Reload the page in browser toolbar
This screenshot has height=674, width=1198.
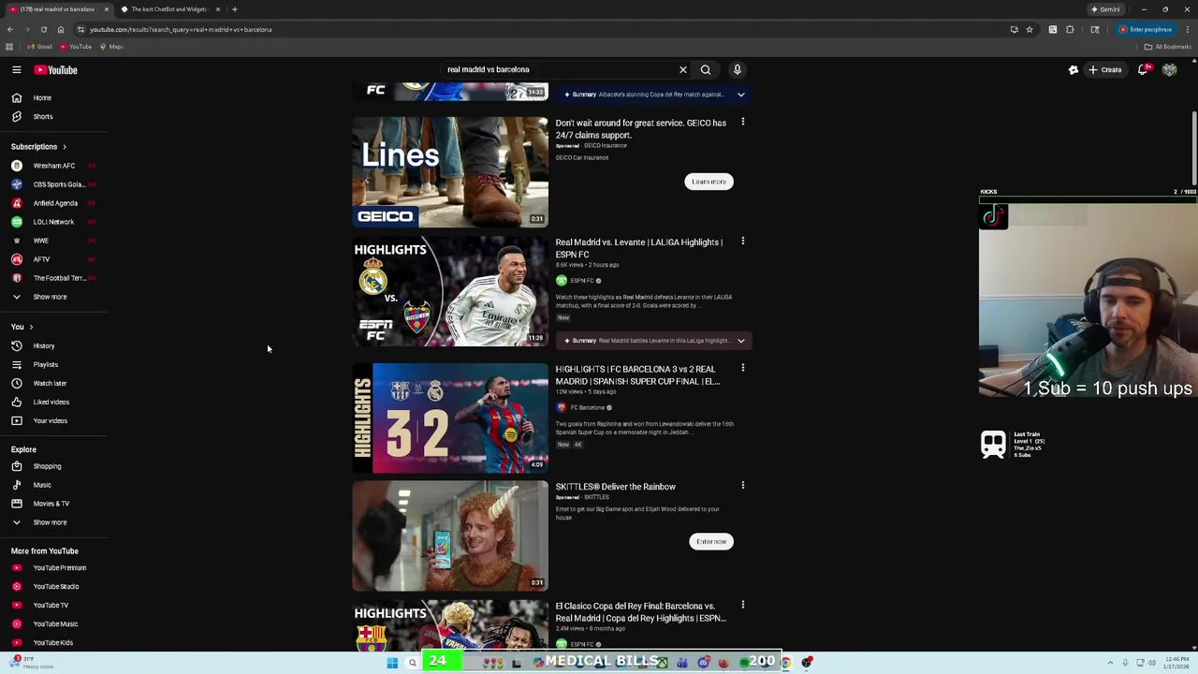pyautogui.click(x=43, y=29)
